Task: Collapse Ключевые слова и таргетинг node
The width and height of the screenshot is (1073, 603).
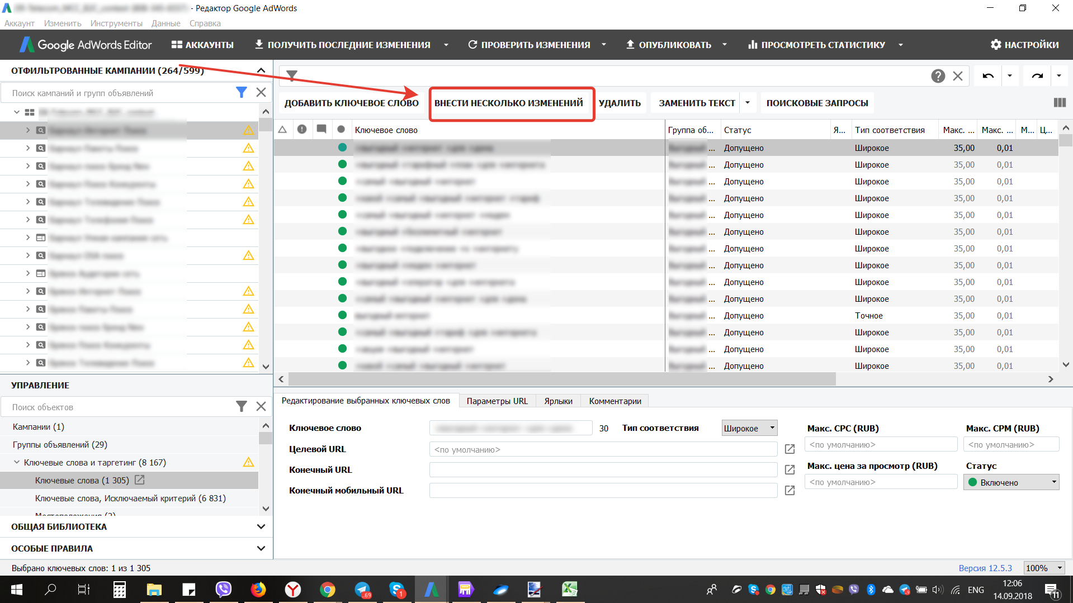Action: [17, 462]
